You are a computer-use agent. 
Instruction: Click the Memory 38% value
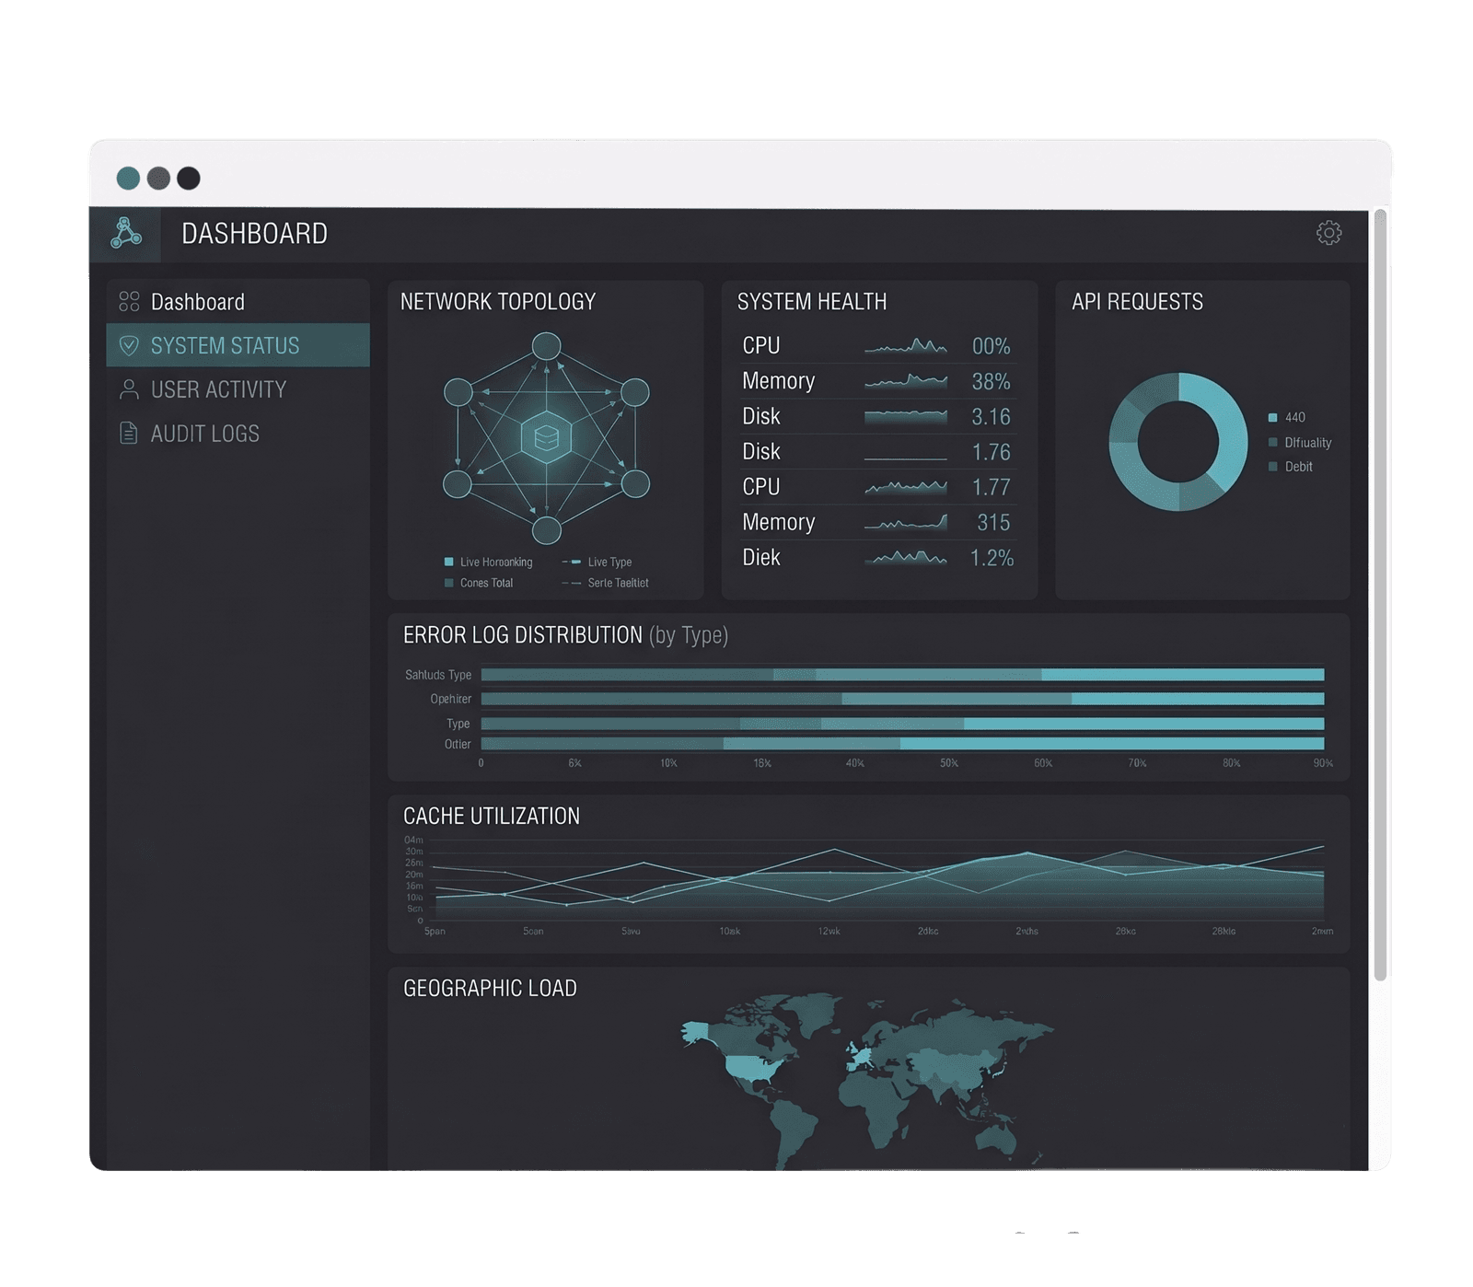click(x=991, y=381)
